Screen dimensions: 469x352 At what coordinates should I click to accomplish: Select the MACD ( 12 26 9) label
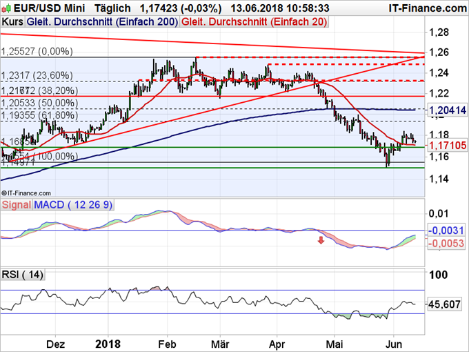click(x=73, y=205)
